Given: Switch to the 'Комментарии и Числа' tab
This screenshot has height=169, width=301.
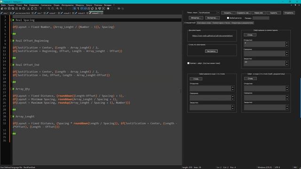Looking at the screenshot, I should [221, 23].
